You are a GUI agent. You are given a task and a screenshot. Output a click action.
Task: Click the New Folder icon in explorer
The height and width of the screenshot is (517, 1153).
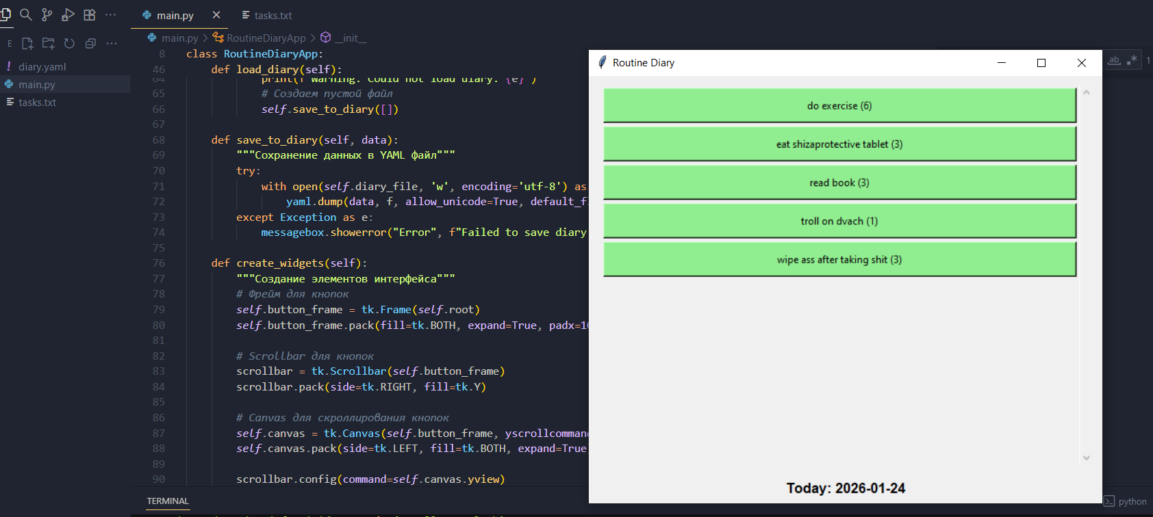click(x=48, y=44)
